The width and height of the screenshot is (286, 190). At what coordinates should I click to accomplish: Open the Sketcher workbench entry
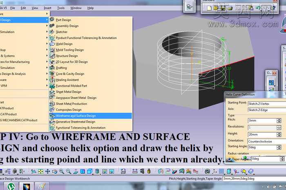pyautogui.click(x=61, y=32)
